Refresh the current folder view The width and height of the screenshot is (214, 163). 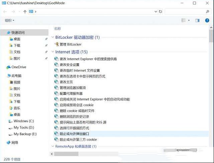point(160,12)
